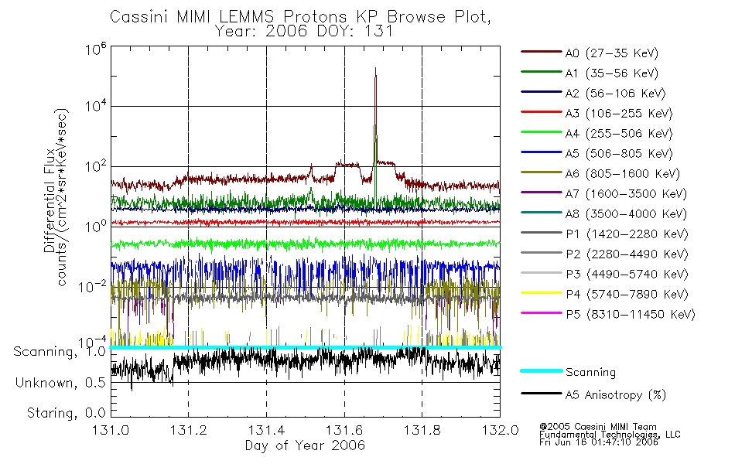Click the red A3 legend line
The height and width of the screenshot is (464, 735).
point(541,112)
